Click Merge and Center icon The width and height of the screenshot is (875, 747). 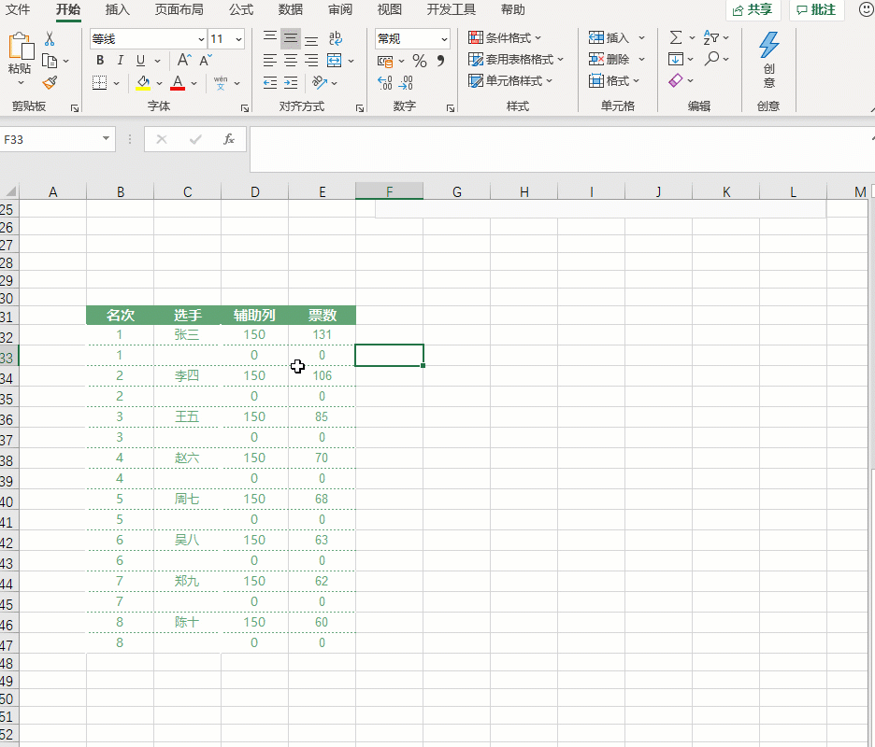(335, 60)
